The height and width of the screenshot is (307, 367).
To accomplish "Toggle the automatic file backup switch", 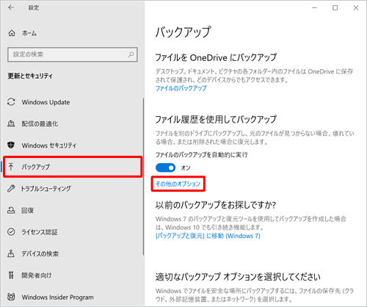I will [x=165, y=167].
